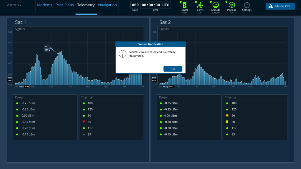301x169 pixels.
Task: Click Sat 2 Thermal value 120
Action: 234,109
